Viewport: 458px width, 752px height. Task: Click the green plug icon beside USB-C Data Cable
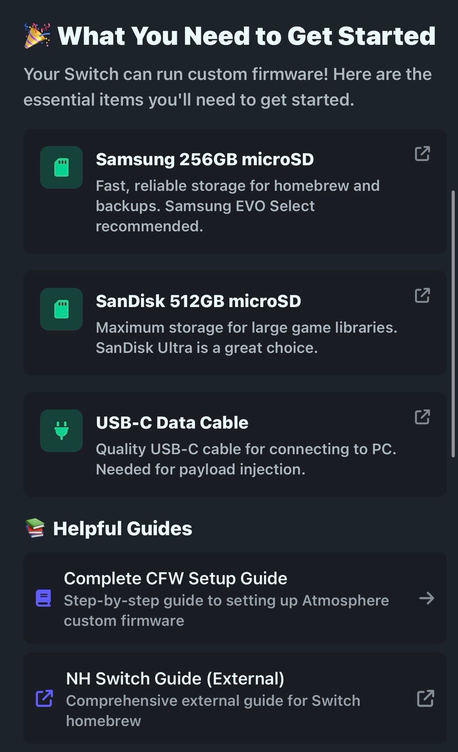(62, 430)
